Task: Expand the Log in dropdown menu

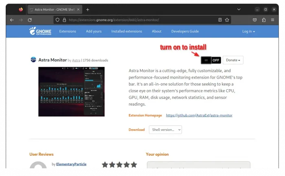Action: 248,31
